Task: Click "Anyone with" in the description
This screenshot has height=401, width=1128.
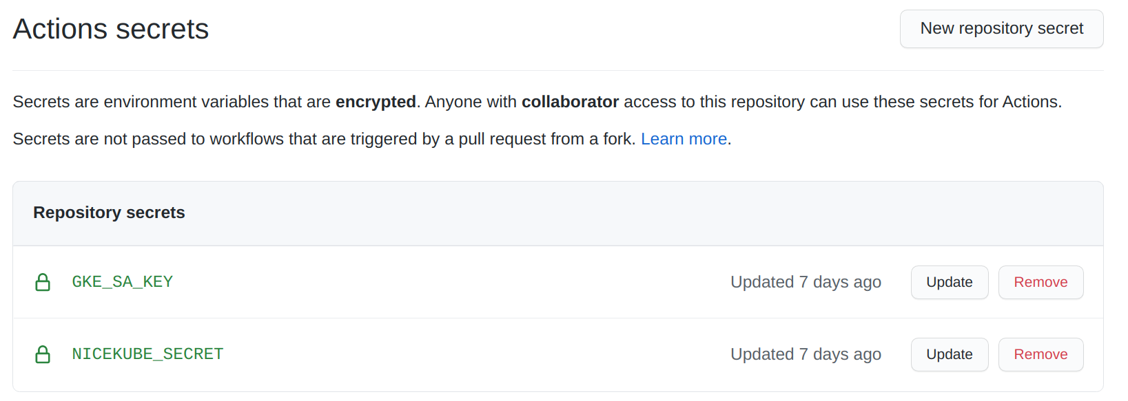Action: 471,102
